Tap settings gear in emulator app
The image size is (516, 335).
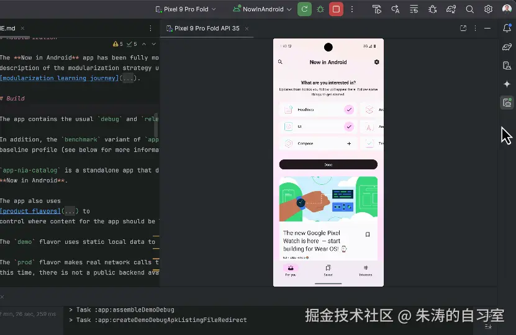tap(376, 62)
